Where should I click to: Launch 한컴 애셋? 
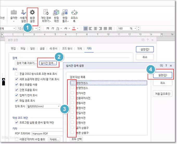(x=56, y=16)
